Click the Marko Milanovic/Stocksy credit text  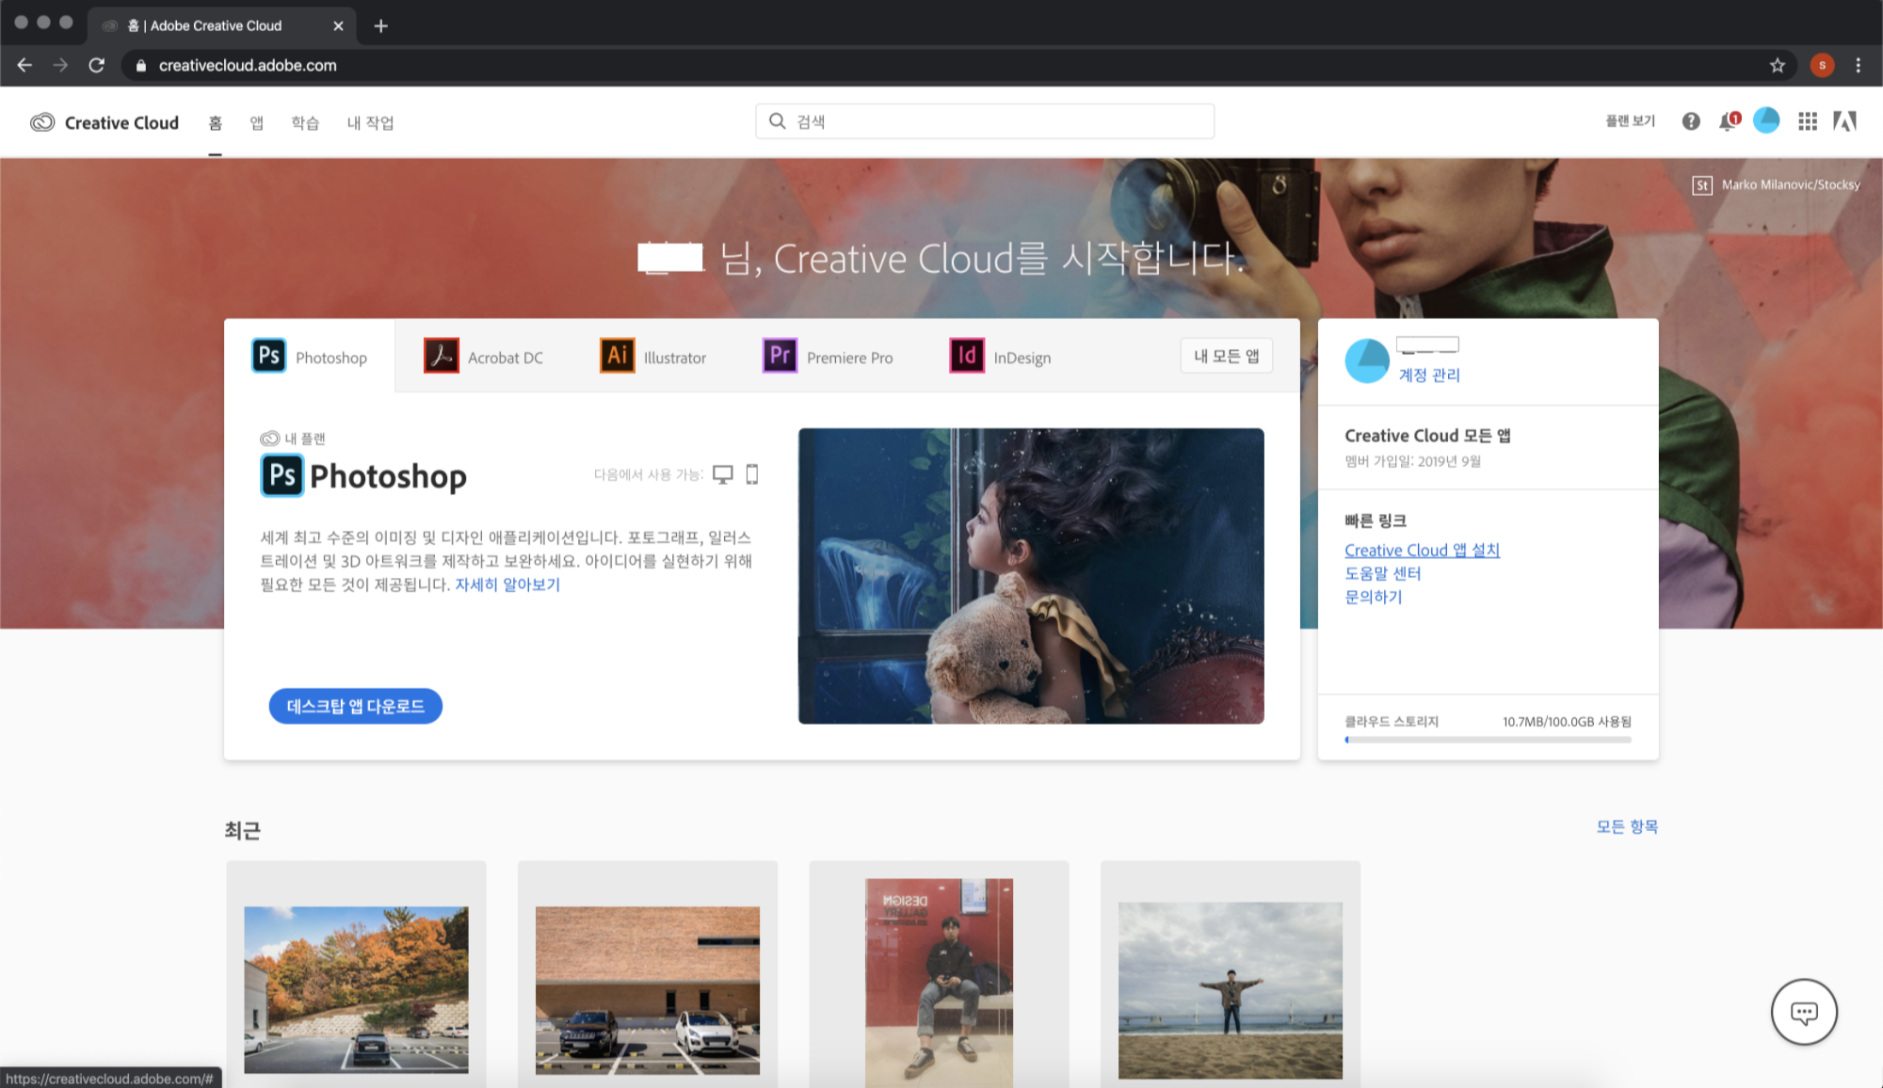coord(1791,185)
